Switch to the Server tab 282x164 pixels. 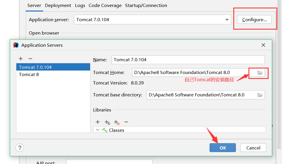click(34, 6)
